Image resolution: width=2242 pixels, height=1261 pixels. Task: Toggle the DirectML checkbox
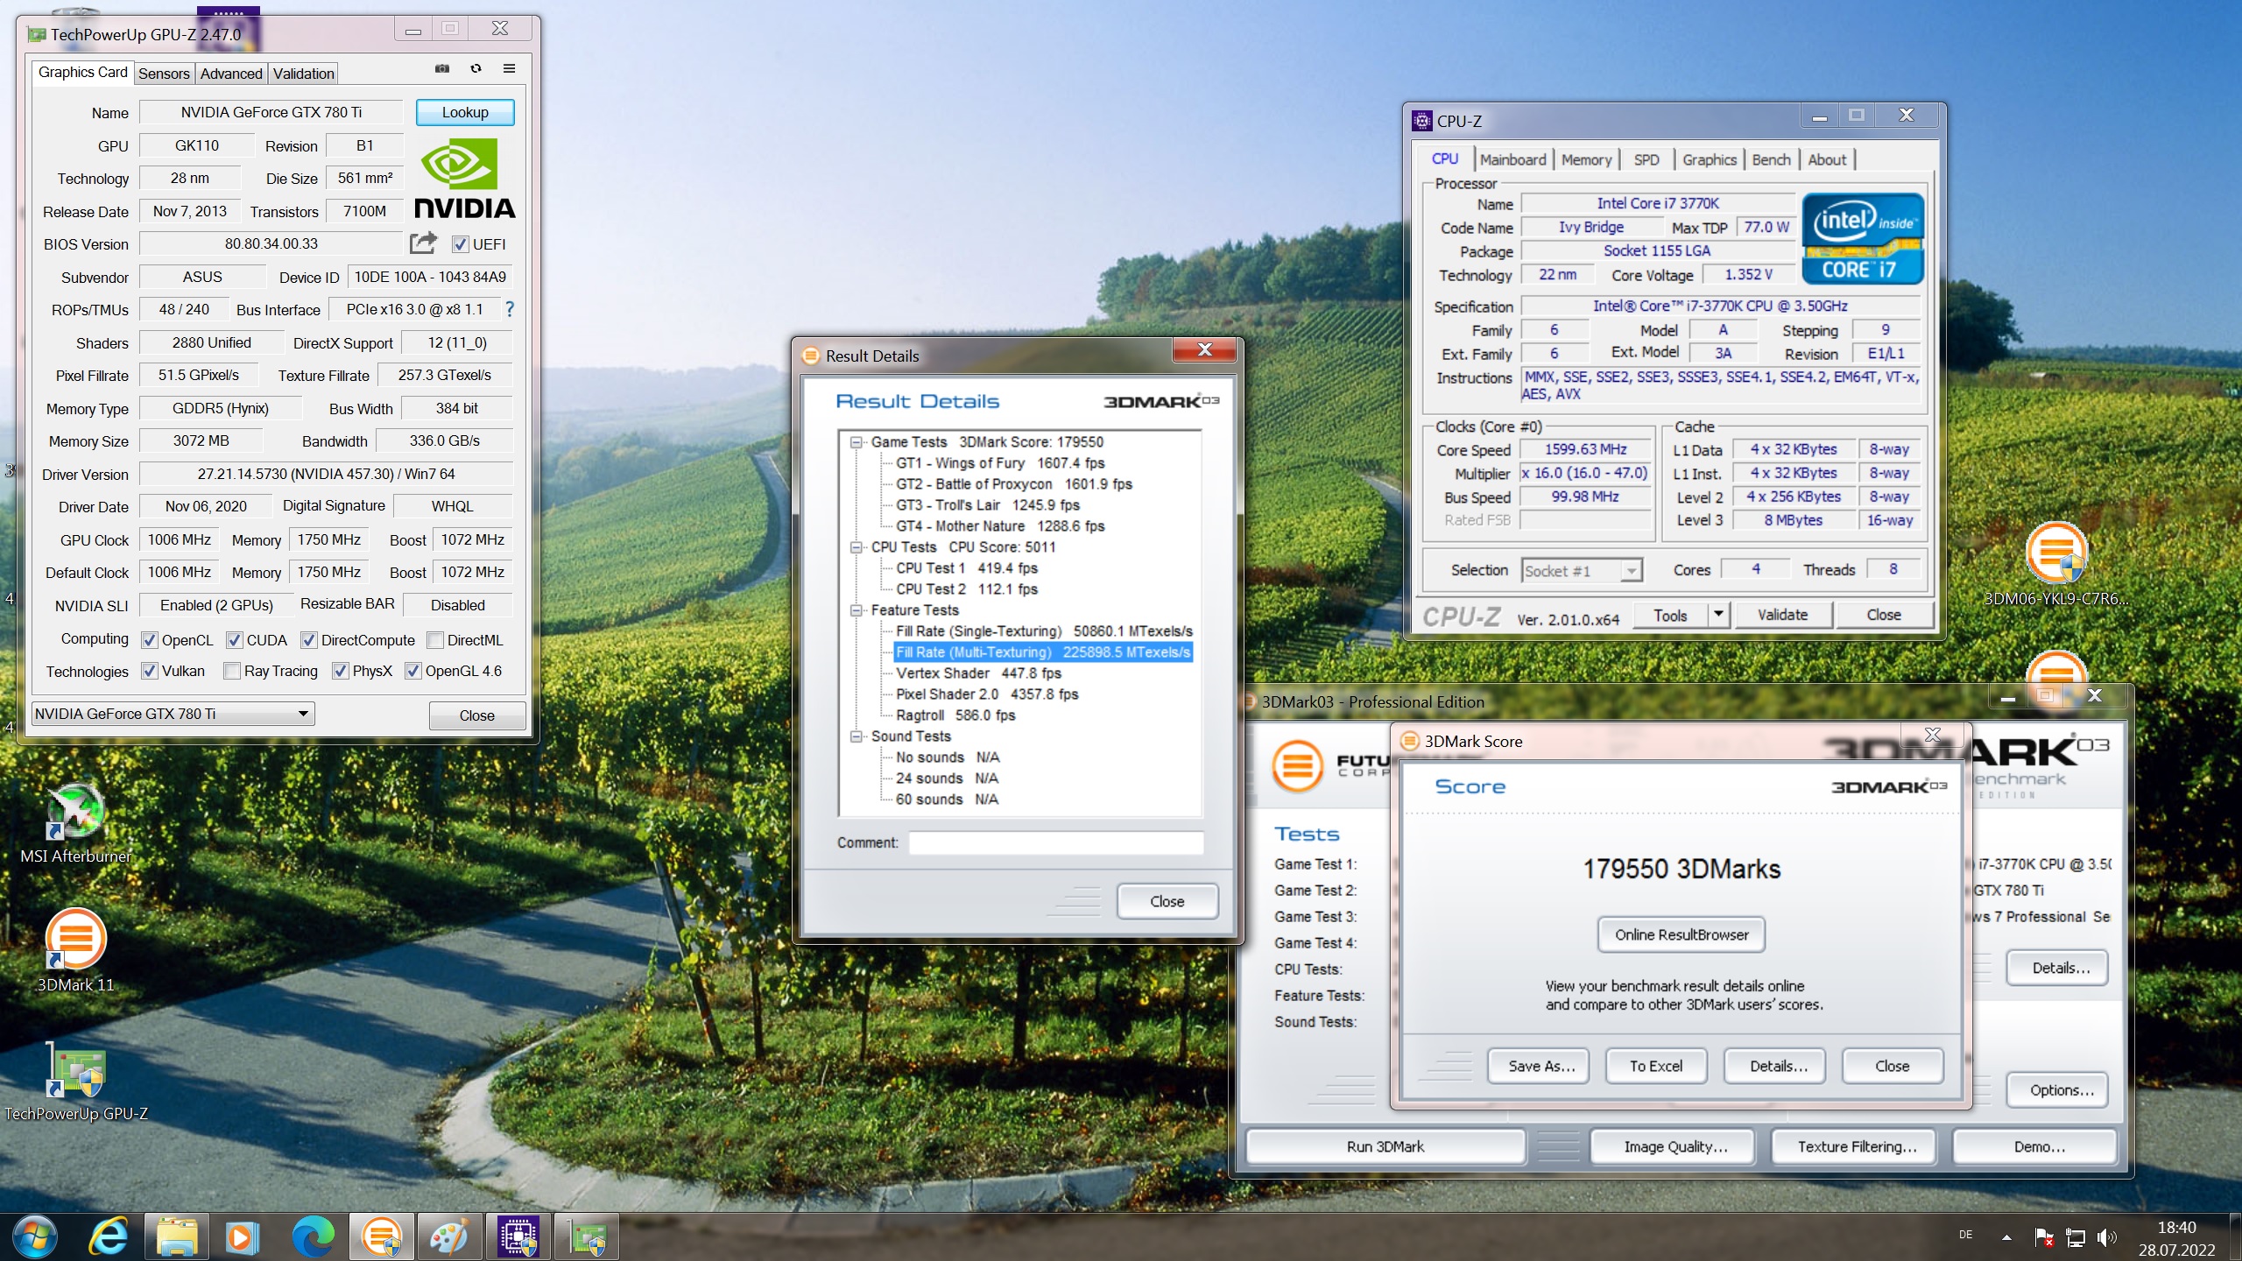(x=435, y=640)
